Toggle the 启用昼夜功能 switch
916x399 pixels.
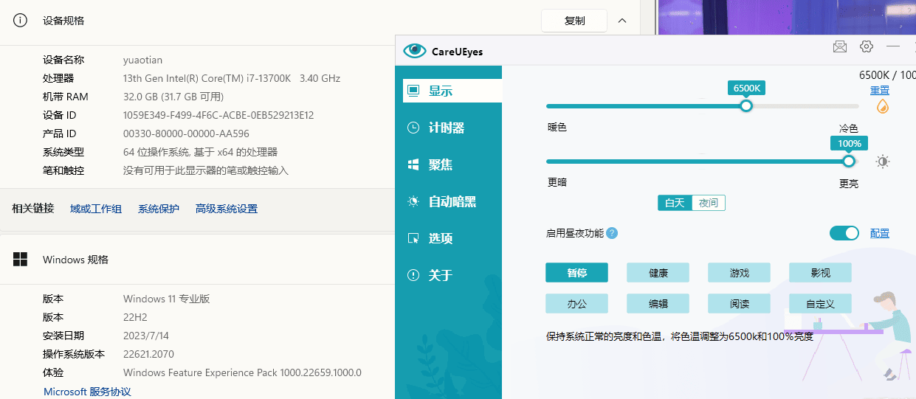click(x=844, y=233)
